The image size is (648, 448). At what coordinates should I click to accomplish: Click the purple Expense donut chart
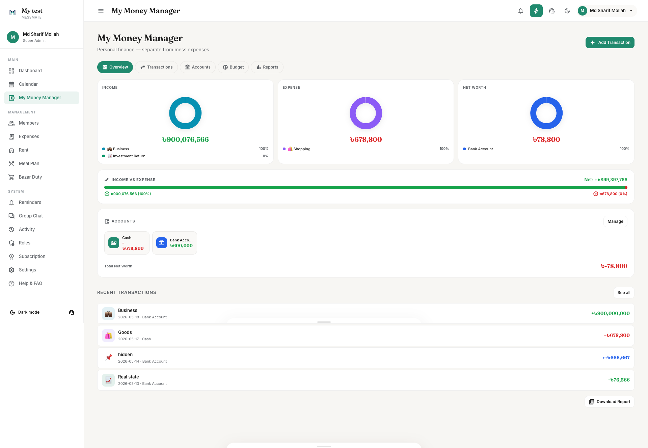366,113
